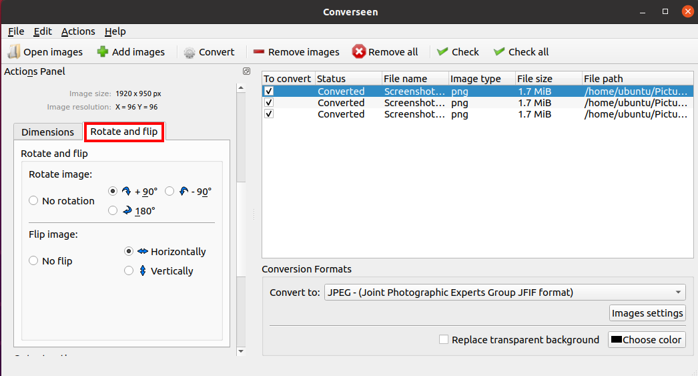Maximize the Converseen window
The height and width of the screenshot is (376, 698).
[665, 11]
